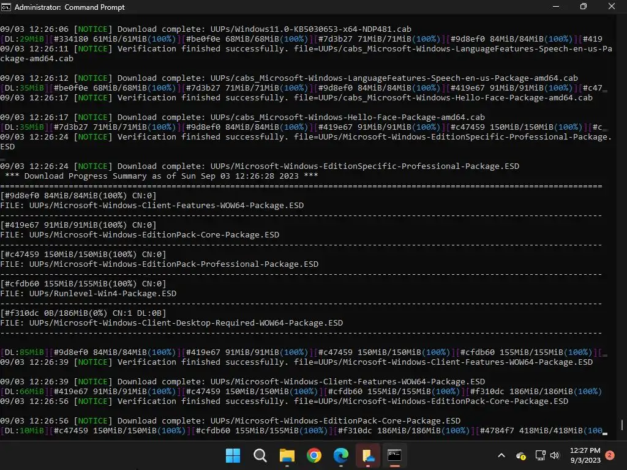Click FILE line 'UUPs/Microsoft-Windows-EditionPack-Core-Package.ESD'

(140, 234)
